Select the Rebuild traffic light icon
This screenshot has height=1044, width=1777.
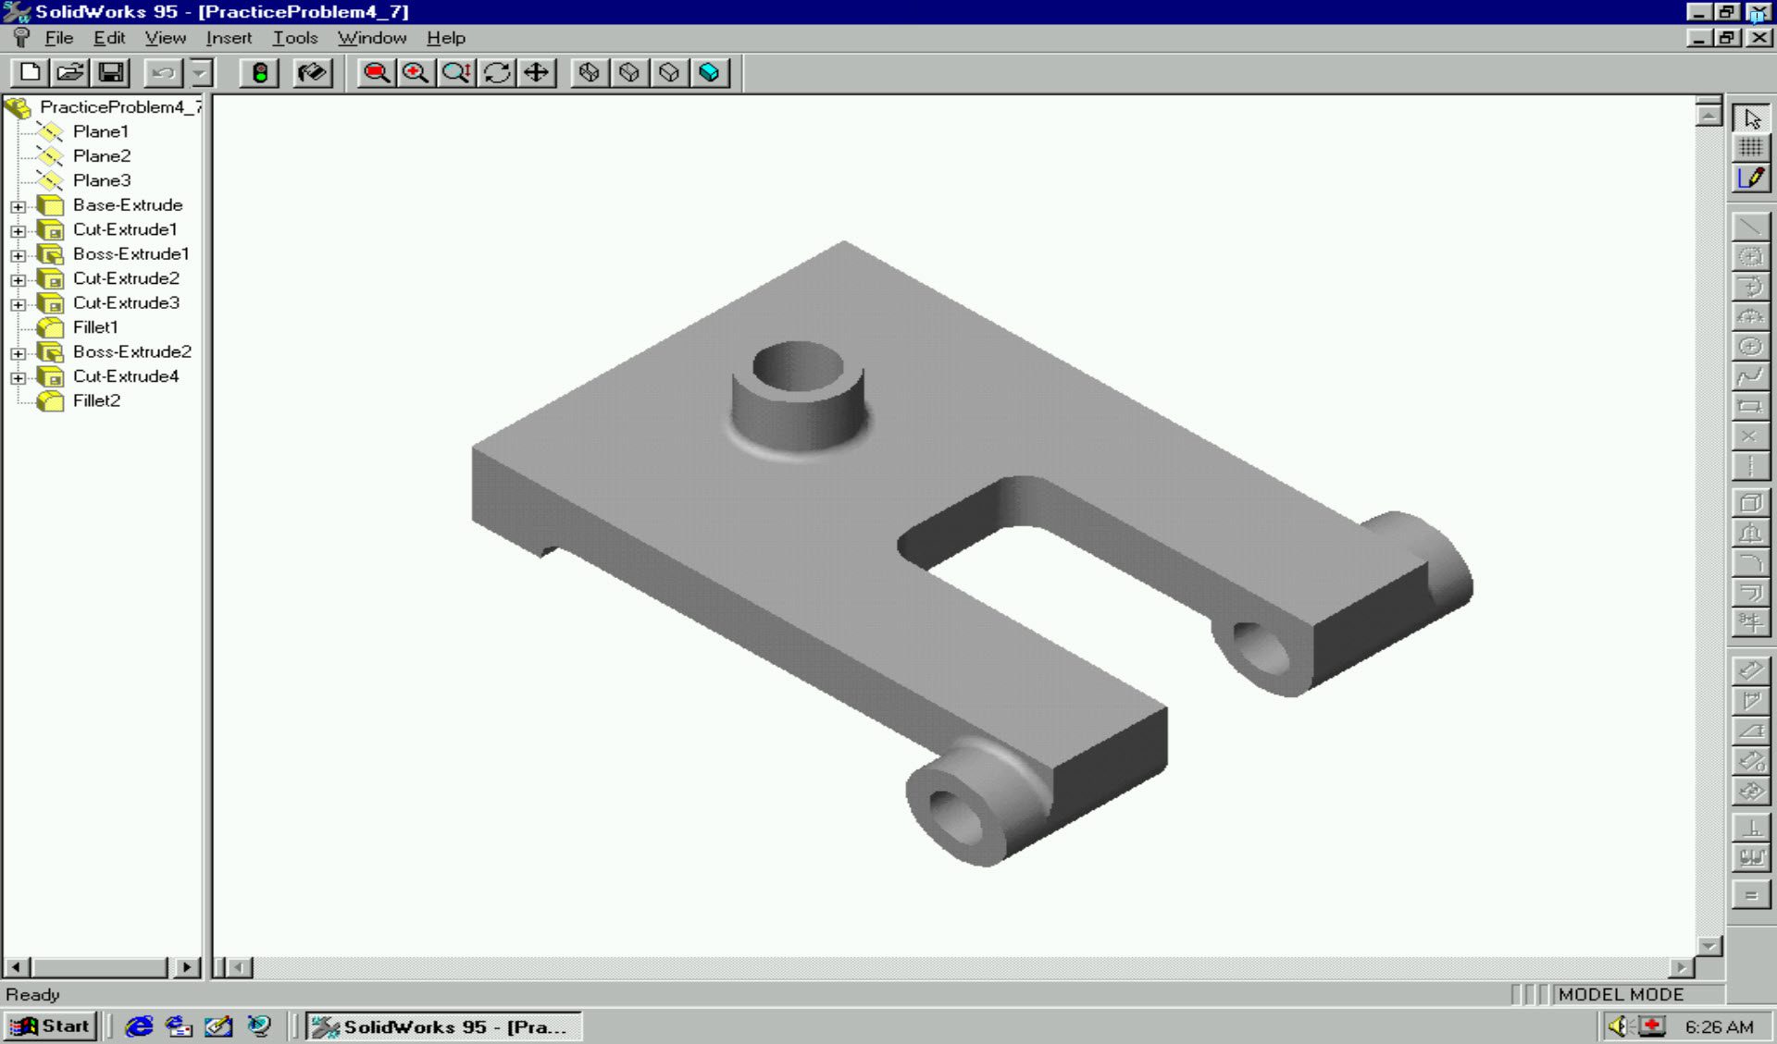pyautogui.click(x=260, y=74)
